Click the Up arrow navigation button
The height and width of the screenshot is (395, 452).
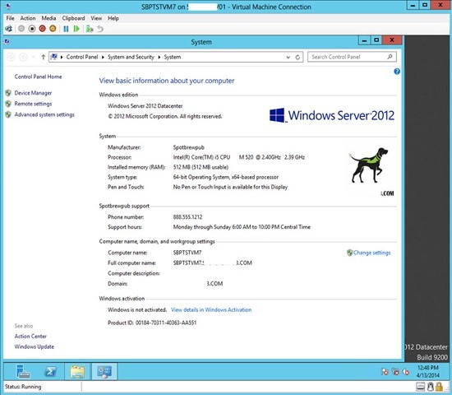[x=44, y=57]
